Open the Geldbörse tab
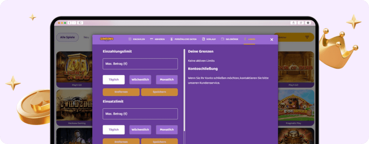369x144 pixels. (230, 39)
